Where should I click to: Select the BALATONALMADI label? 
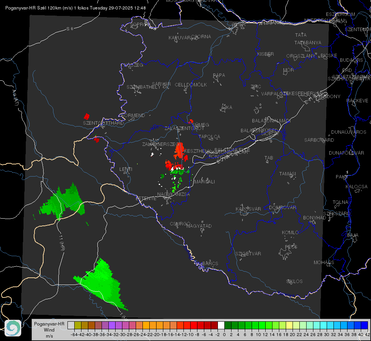(x=271, y=121)
